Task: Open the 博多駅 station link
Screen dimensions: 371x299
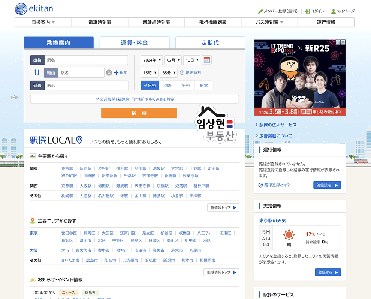Action: pos(159,196)
